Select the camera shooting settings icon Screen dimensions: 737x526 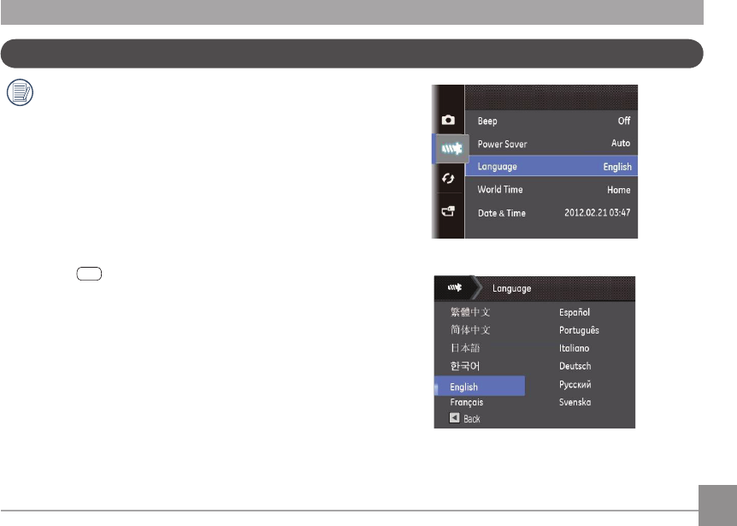click(448, 120)
